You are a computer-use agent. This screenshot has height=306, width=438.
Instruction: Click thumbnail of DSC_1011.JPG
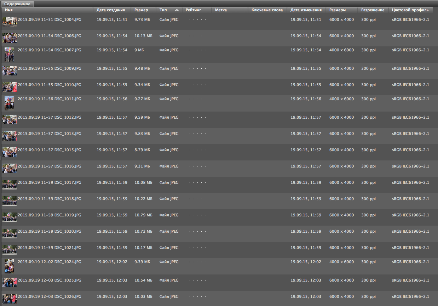click(x=10, y=103)
